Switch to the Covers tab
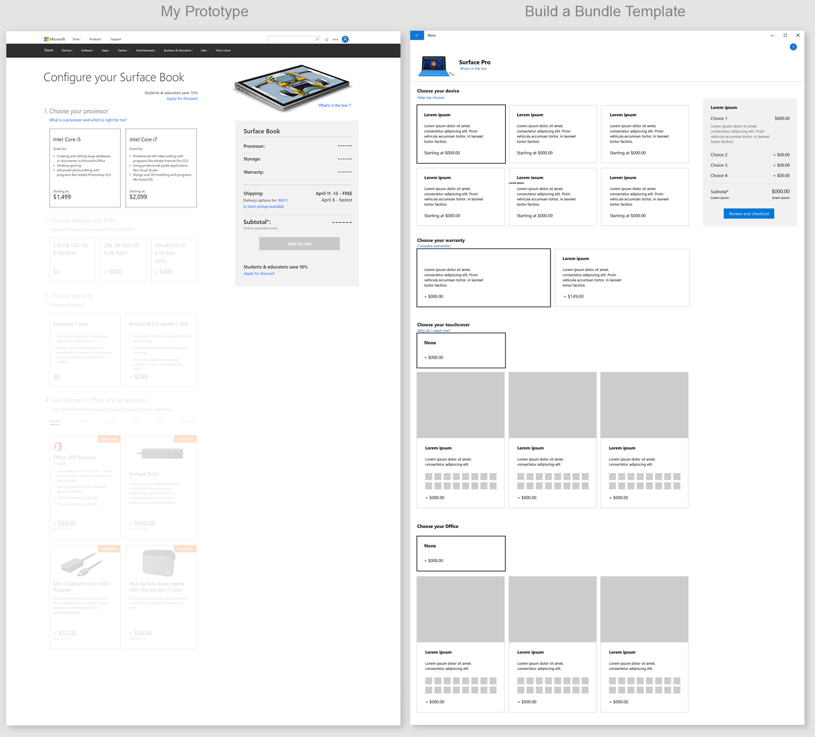Viewport: 815px width, 737px height. click(x=110, y=421)
